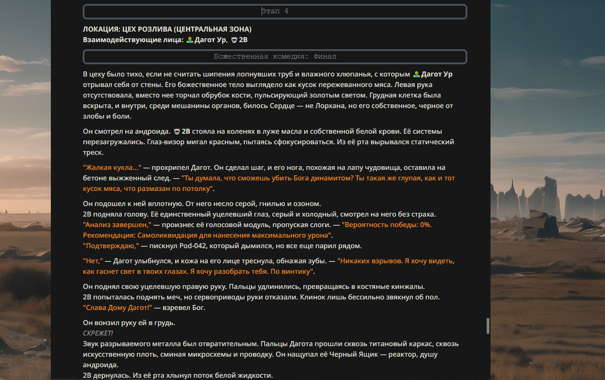Click the orange quote 'Подтверждаю,'
This screenshot has height=380, width=605.
click(x=111, y=246)
